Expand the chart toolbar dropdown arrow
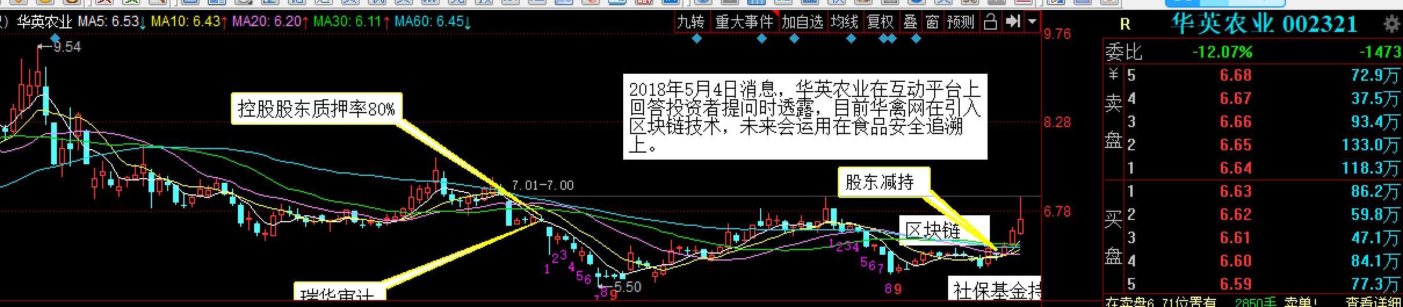The width and height of the screenshot is (1403, 307). click(x=1032, y=22)
